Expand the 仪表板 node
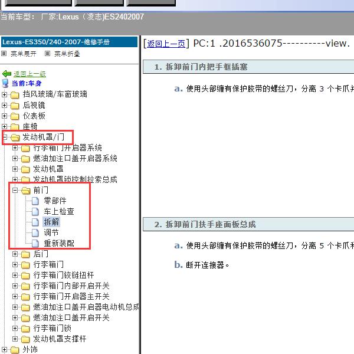 pos(4,116)
